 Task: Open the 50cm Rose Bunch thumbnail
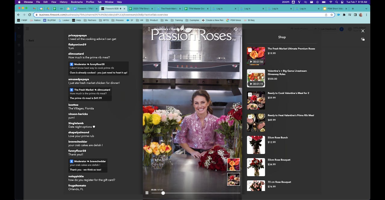click(256, 145)
